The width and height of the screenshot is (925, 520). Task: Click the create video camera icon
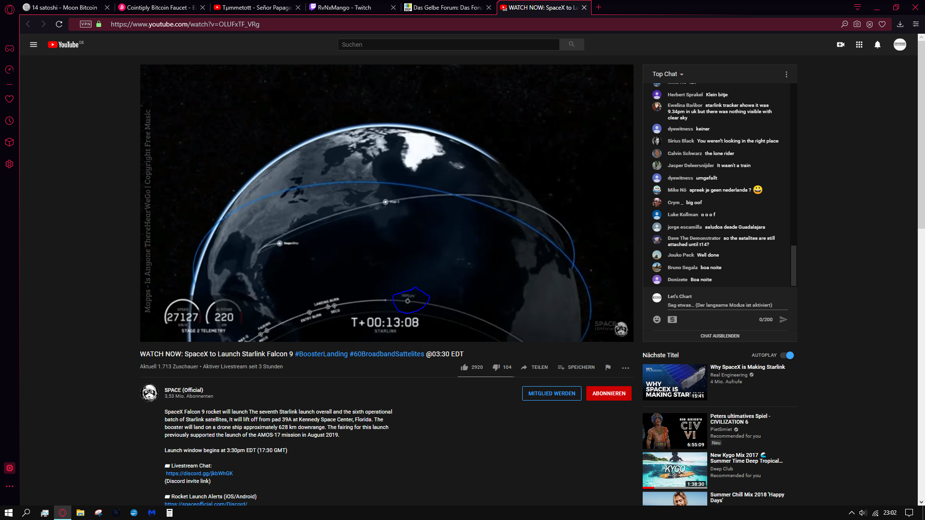pos(841,44)
